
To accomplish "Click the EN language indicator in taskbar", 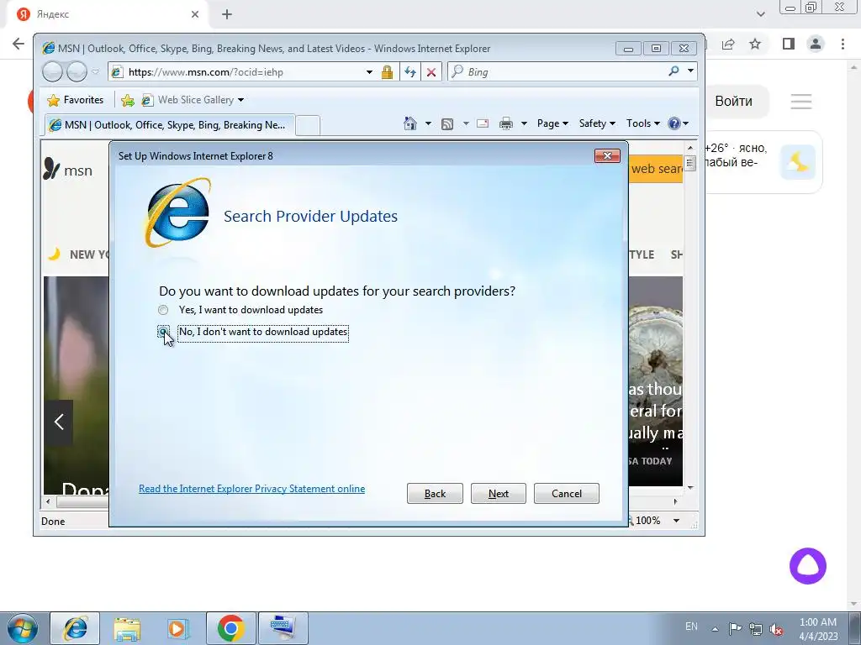I will pos(691,627).
